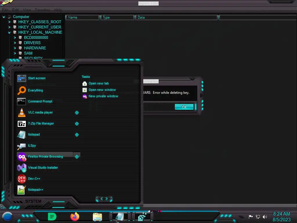297x223 pixels.
Task: Open Action Center flag icon
Action: [x=251, y=217]
